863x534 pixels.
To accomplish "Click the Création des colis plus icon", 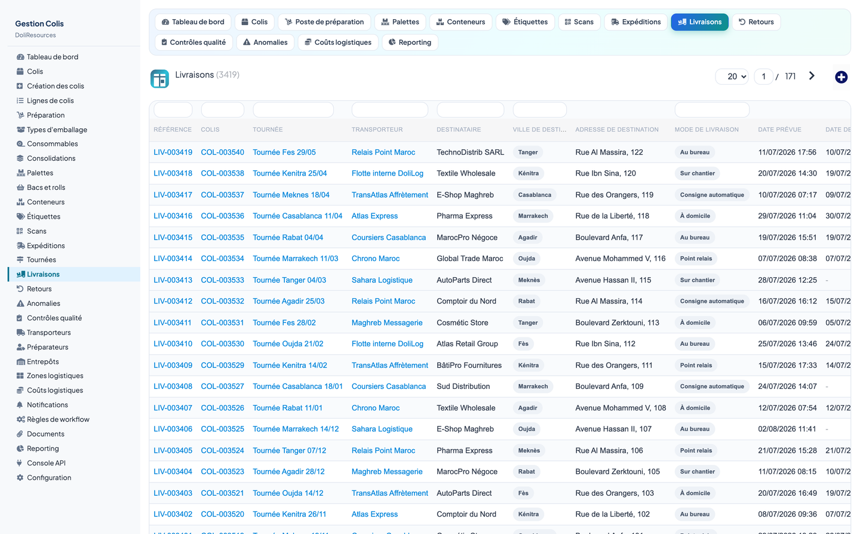I will click(20, 86).
